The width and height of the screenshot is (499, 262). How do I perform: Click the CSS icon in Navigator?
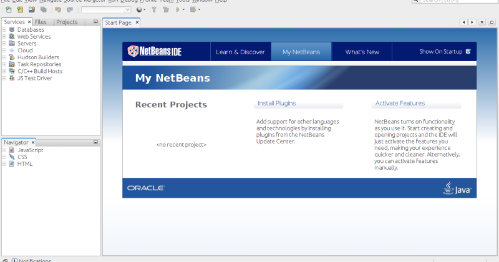pyautogui.click(x=12, y=157)
